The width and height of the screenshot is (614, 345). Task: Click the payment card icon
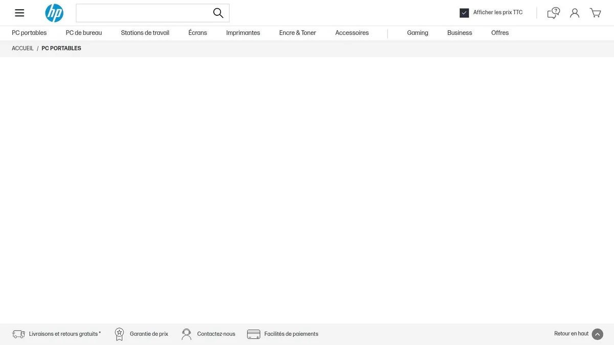tap(253, 334)
